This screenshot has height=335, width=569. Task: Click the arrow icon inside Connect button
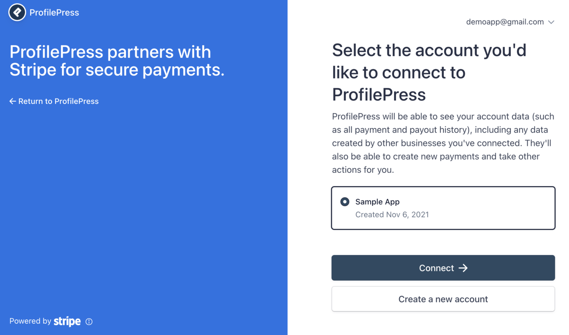pos(463,268)
